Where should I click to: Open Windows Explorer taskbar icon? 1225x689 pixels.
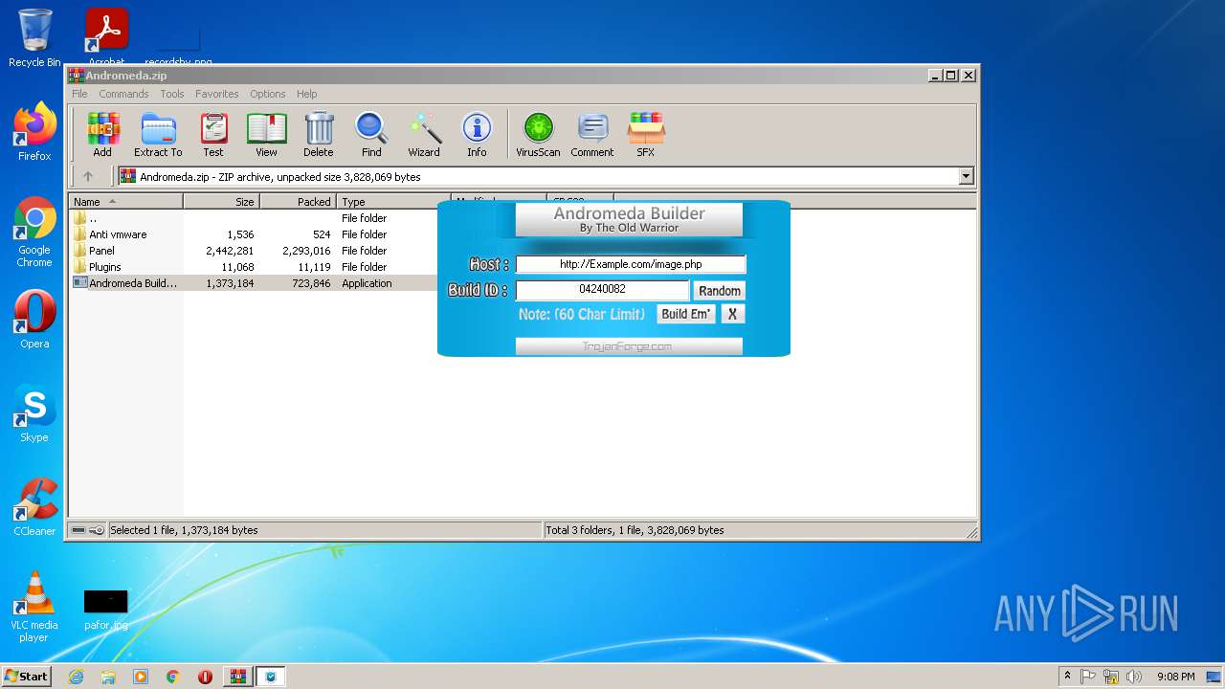[x=108, y=677]
